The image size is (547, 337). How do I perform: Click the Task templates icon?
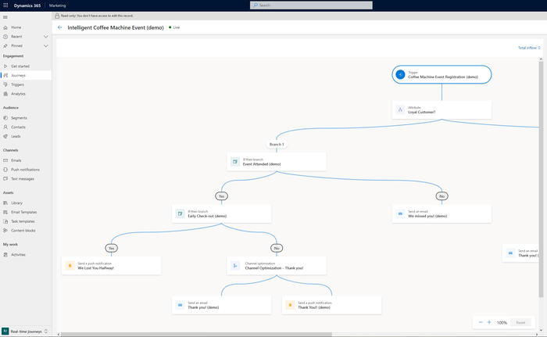pos(5,221)
